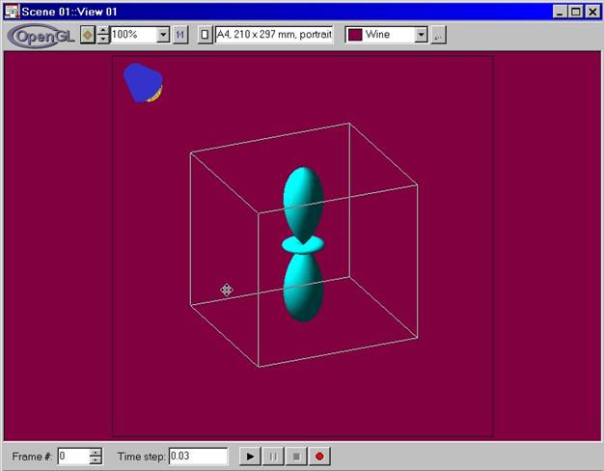Open custom color dialog with ellipsis button
The height and width of the screenshot is (471, 604).
438,35
